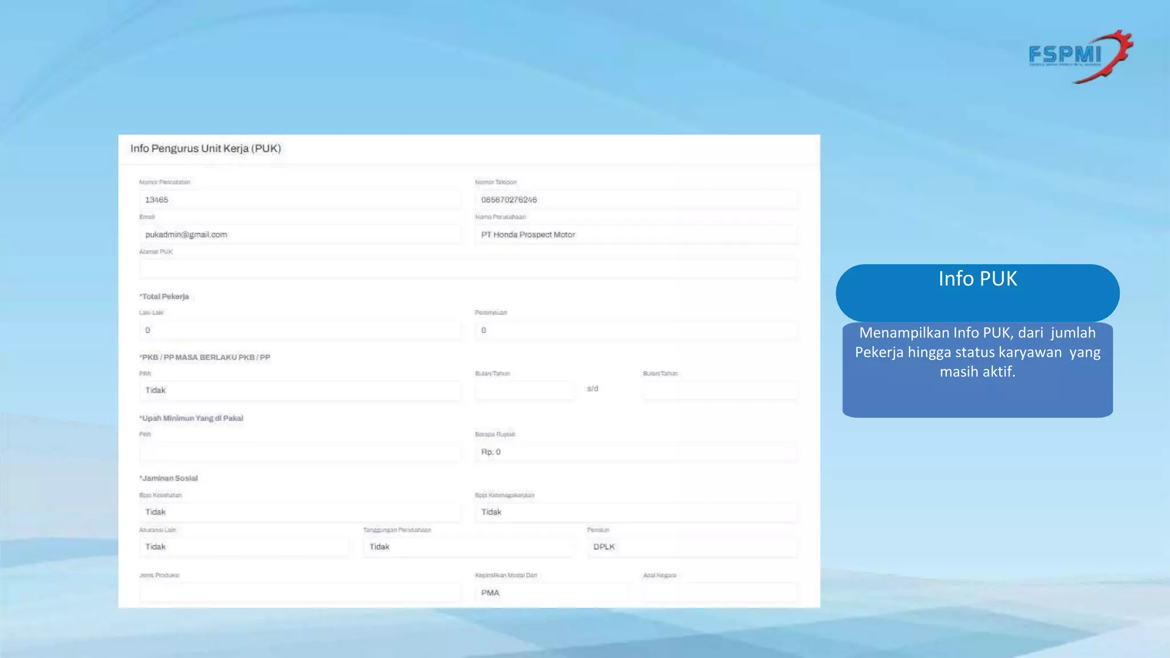Click the Berapa Rupiah amount field

click(x=635, y=452)
